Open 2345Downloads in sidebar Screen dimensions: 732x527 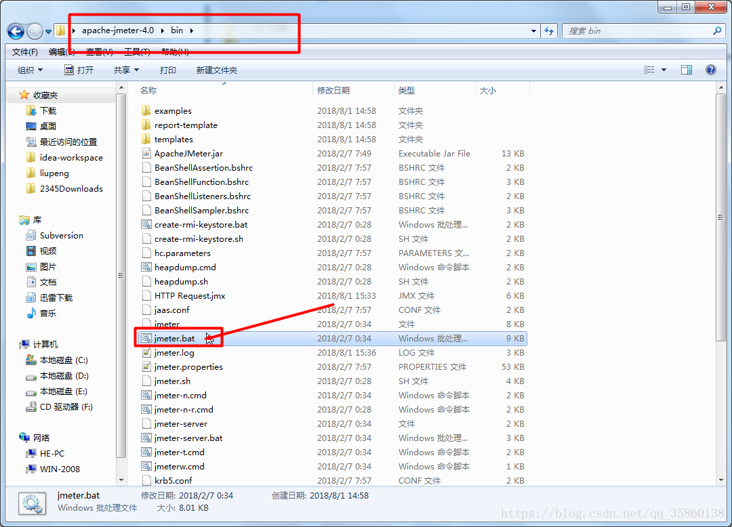pos(71,188)
